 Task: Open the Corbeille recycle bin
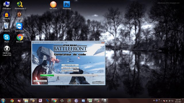[x=6, y=27]
